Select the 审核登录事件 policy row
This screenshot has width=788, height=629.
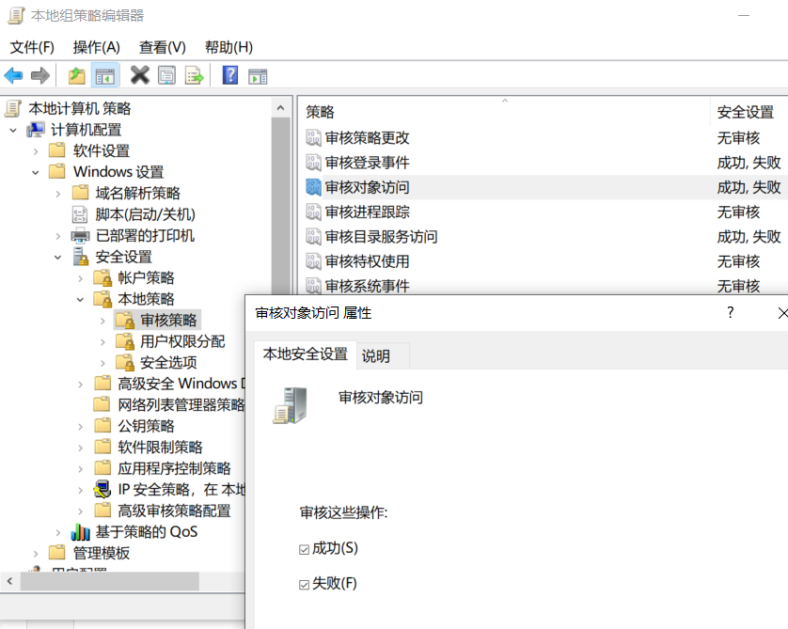[544, 163]
